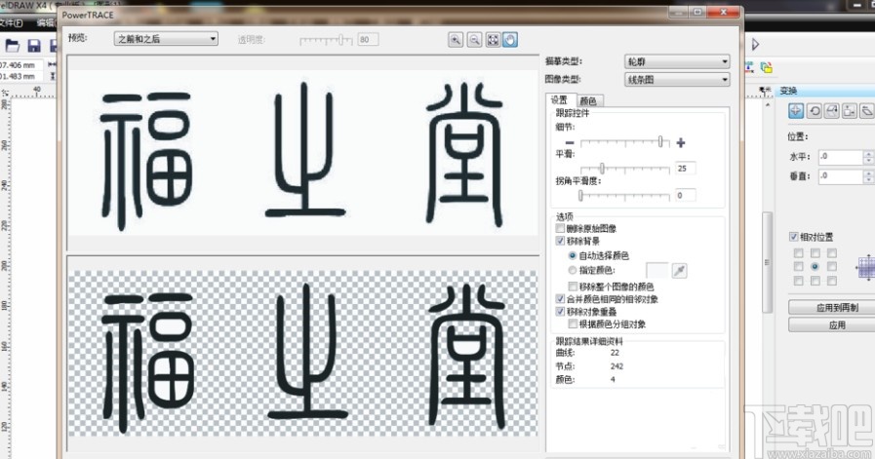
Task: Click the 平滑 smoothing slider handle
Action: (602, 168)
